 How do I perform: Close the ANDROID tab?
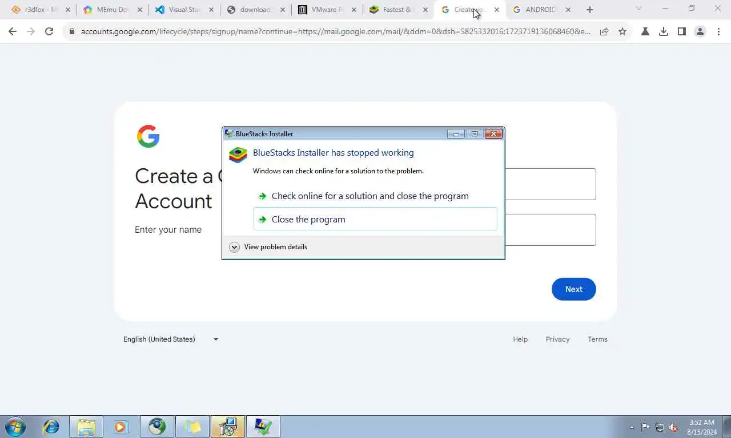pyautogui.click(x=568, y=10)
